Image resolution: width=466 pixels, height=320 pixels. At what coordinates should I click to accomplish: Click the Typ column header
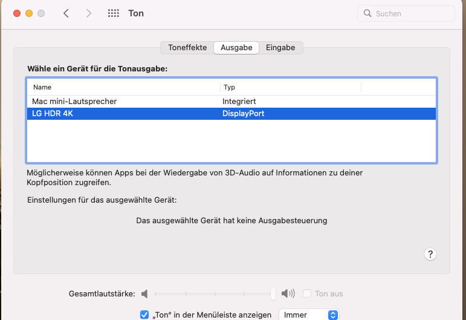[x=290, y=87]
